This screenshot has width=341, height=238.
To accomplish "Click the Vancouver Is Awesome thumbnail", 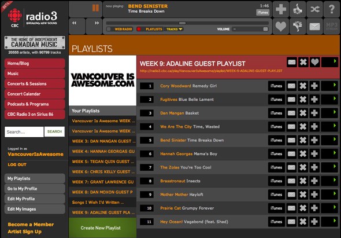I will tap(102, 80).
